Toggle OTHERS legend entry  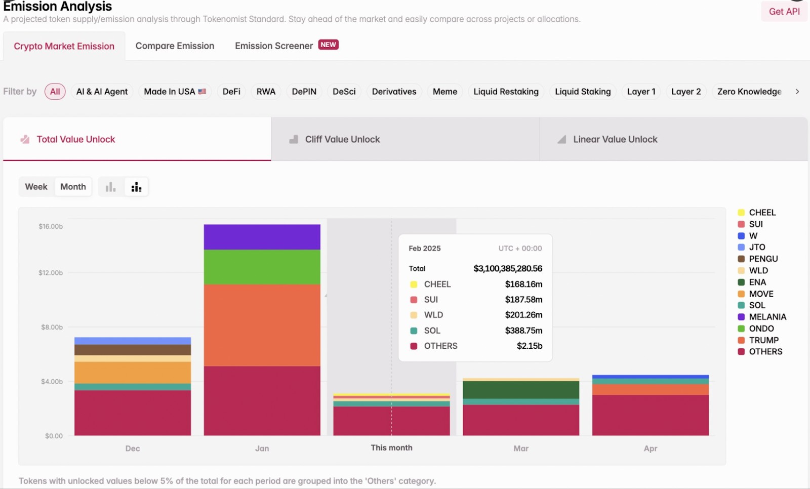point(760,352)
